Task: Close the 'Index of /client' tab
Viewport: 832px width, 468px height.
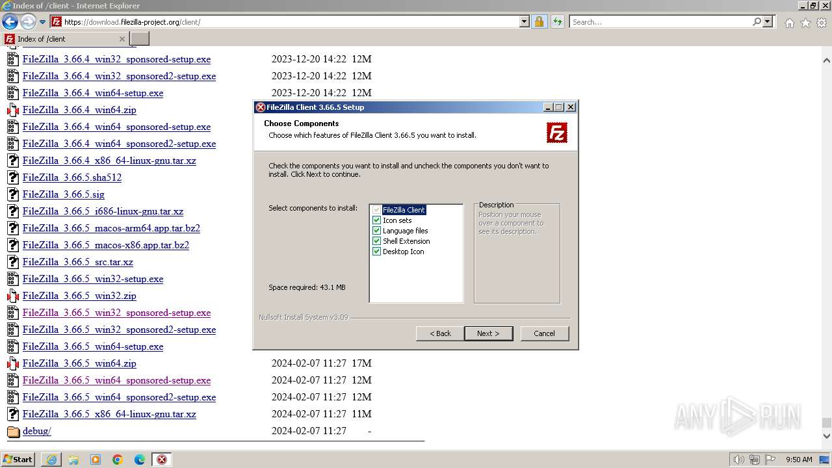Action: (x=122, y=39)
